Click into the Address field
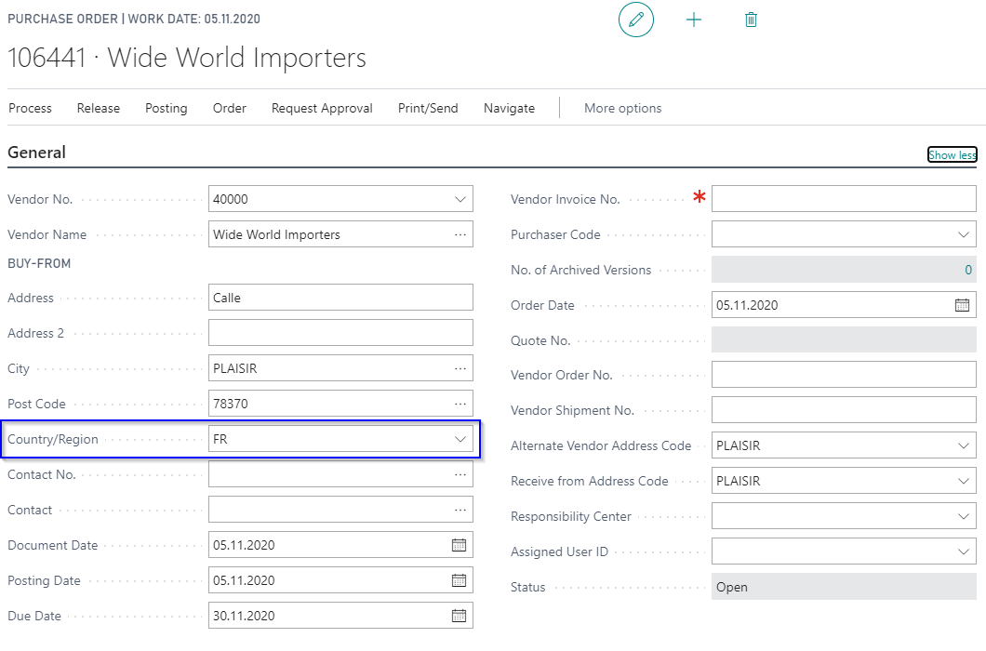Screen dimensions: 986x651 340,299
